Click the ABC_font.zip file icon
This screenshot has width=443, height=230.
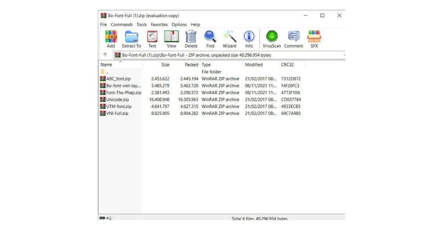click(x=103, y=79)
